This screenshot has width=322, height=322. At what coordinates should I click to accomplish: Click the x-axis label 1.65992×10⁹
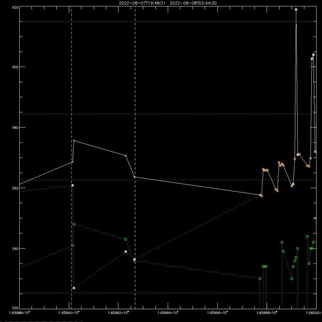click(x=118, y=313)
